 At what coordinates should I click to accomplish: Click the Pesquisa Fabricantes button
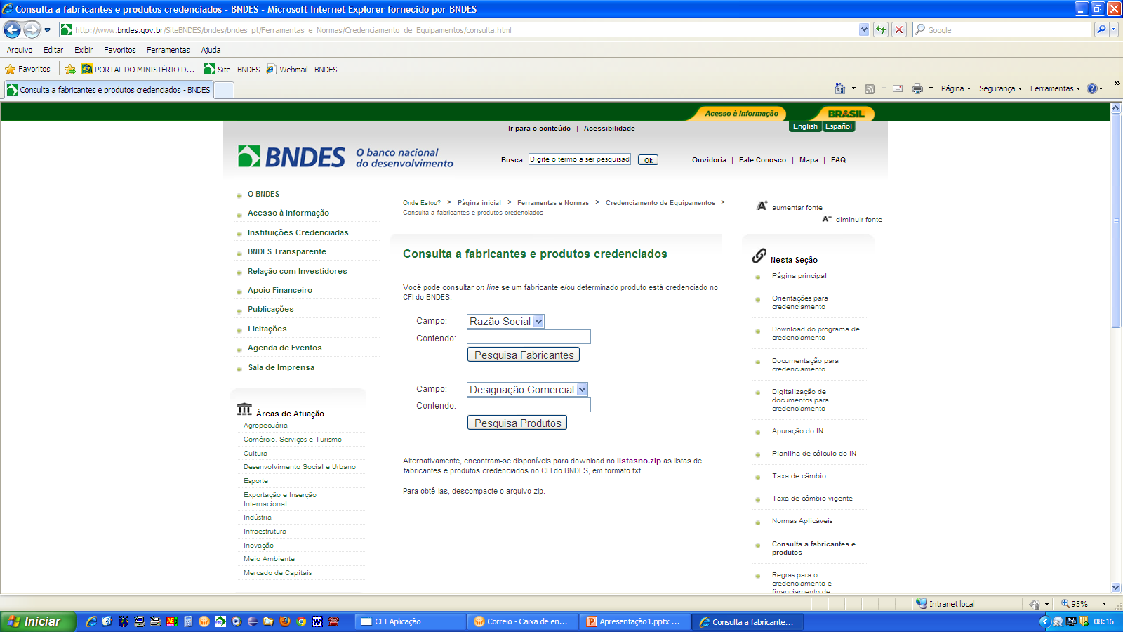[524, 355]
